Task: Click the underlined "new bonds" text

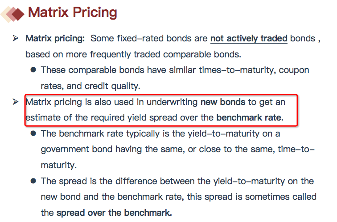Action: [222, 102]
